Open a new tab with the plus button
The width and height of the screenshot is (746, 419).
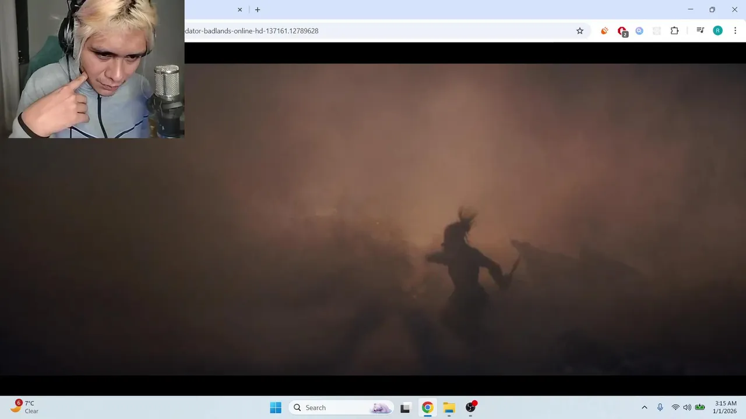(258, 10)
